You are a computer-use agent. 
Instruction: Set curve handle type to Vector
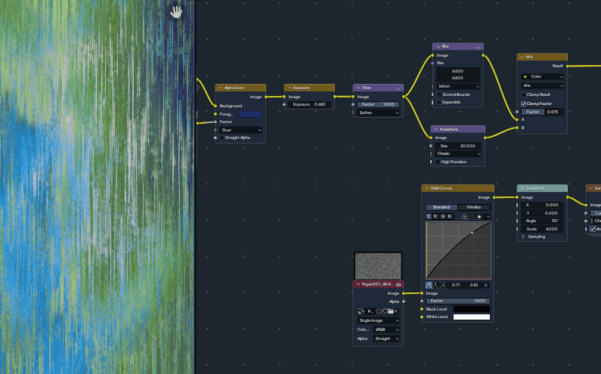click(435, 285)
